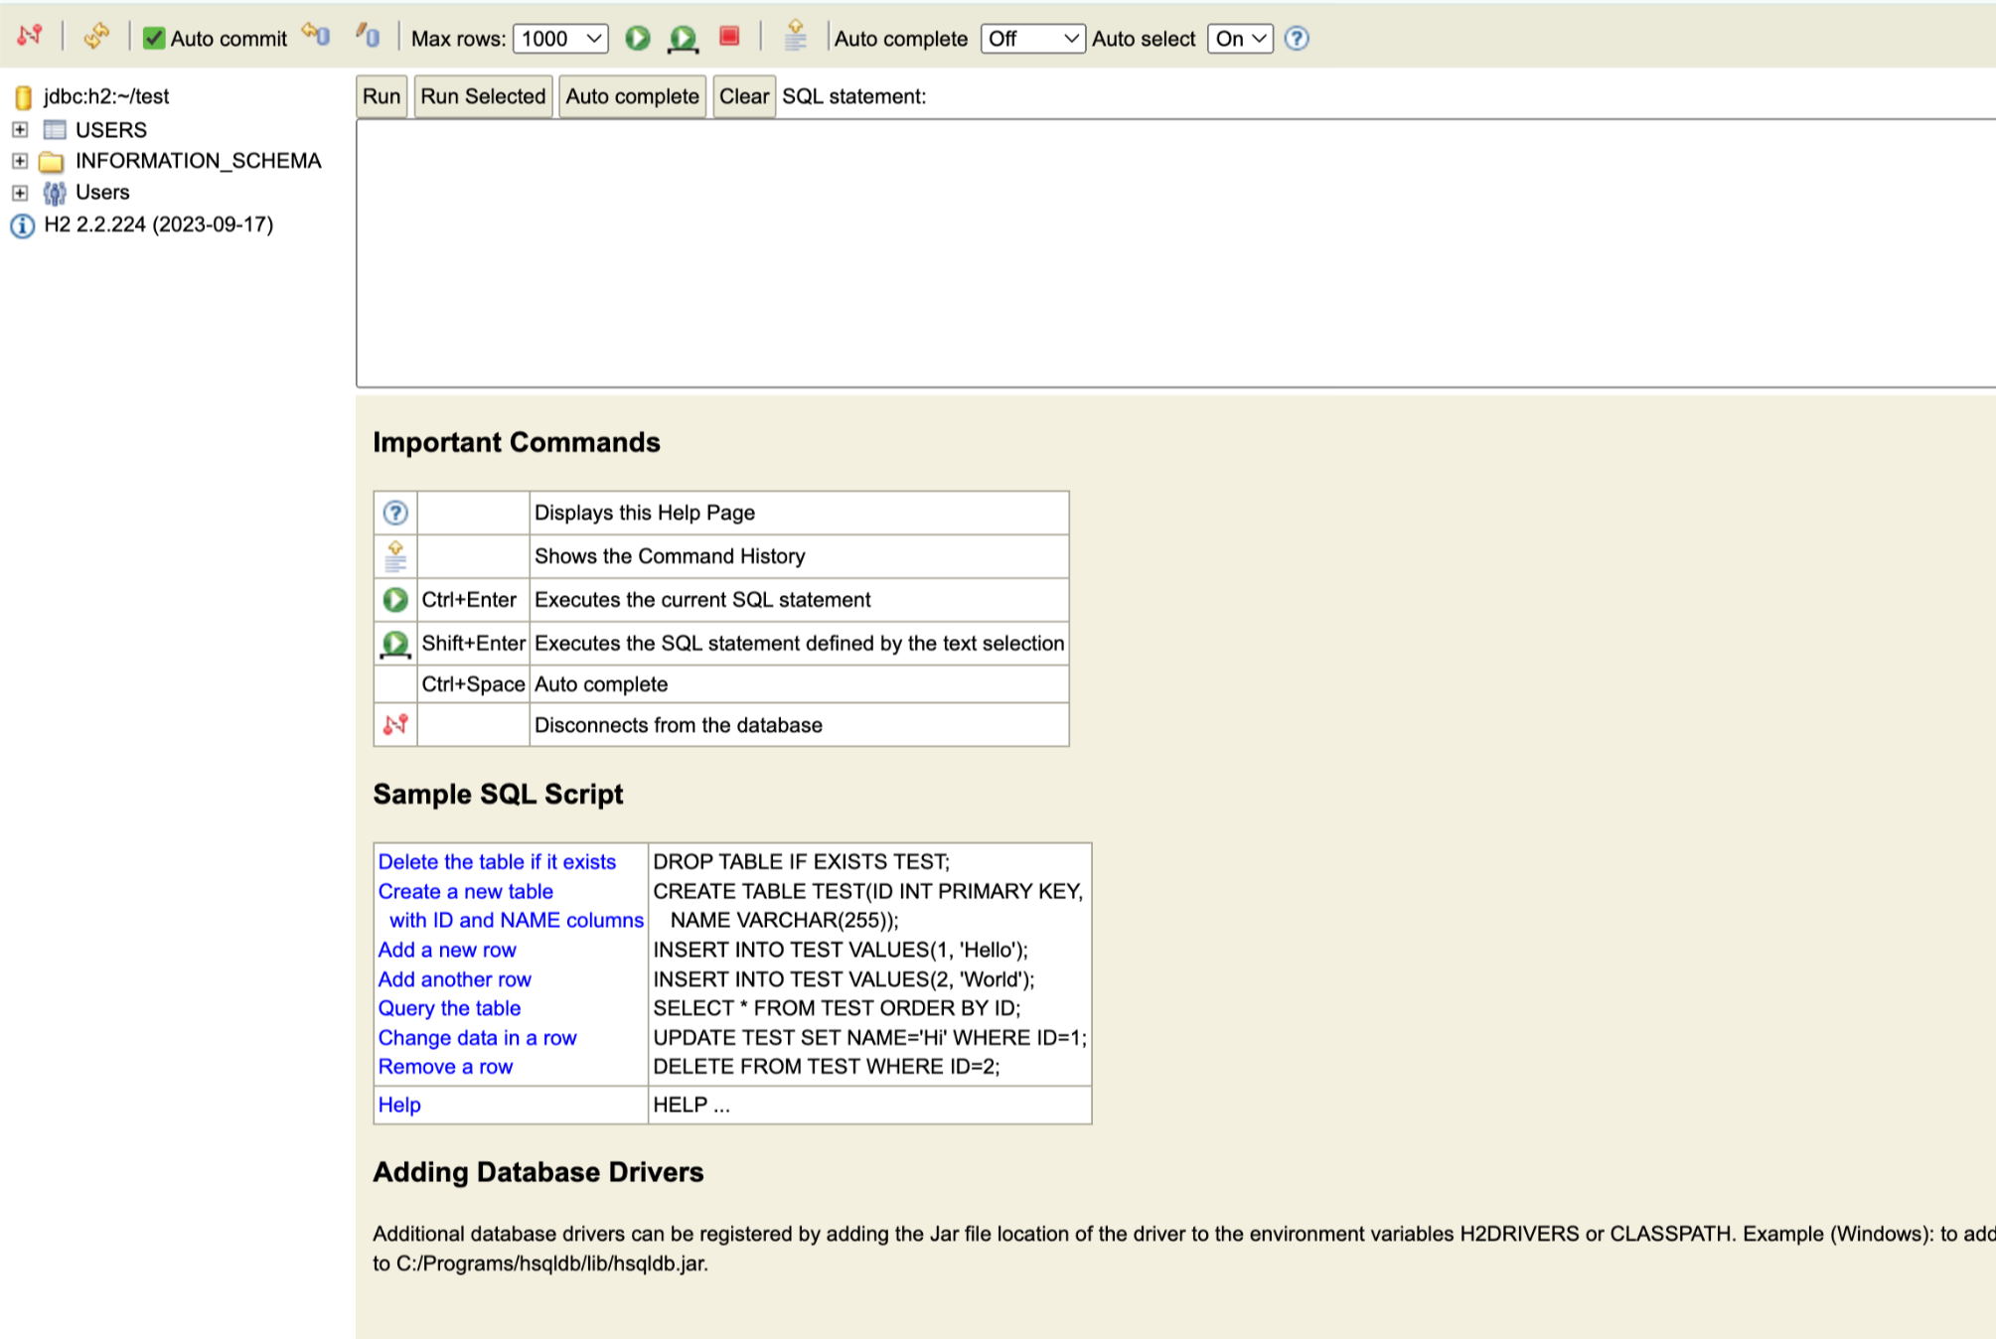Screen dimensions: 1996x1339
Task: Click the Disconnect icon in the toolbar
Action: 30,37
